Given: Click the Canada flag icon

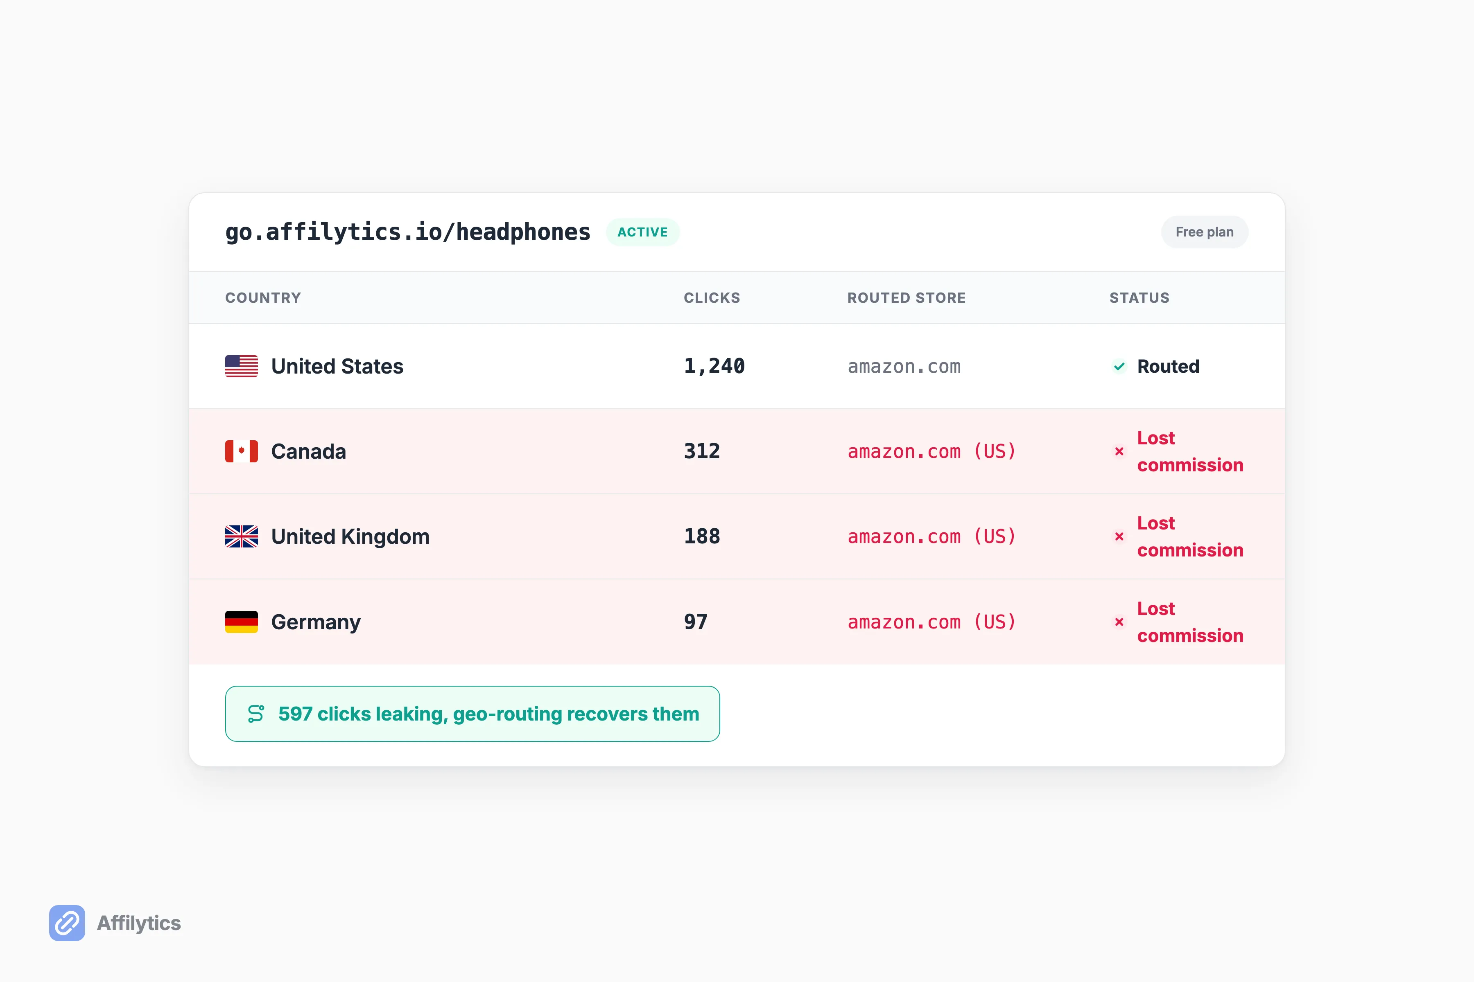Looking at the screenshot, I should 241,452.
